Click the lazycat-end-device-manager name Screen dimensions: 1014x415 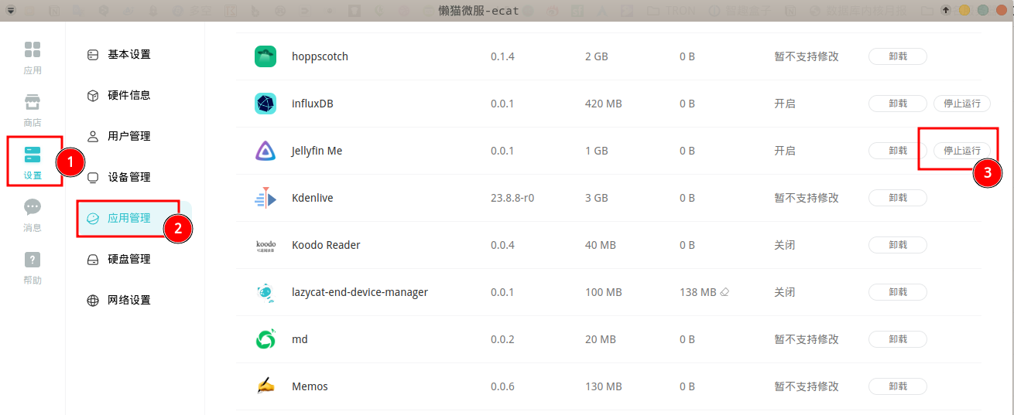click(360, 292)
